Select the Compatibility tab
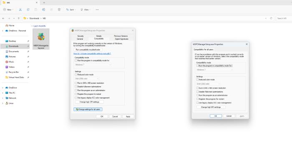This screenshot has height=155, width=292. pos(99,39)
